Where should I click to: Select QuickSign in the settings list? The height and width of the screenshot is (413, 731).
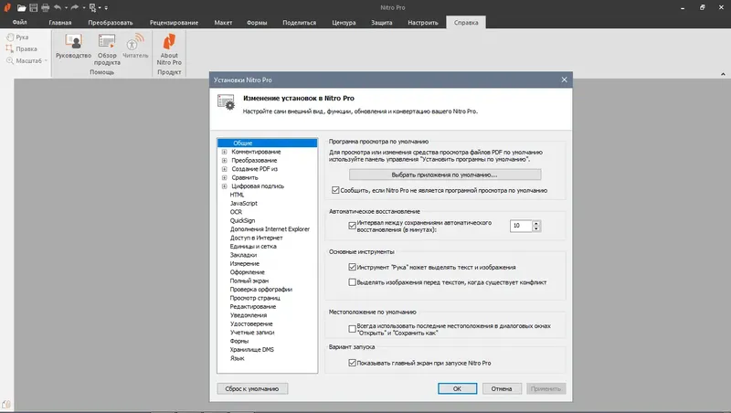pyautogui.click(x=242, y=220)
